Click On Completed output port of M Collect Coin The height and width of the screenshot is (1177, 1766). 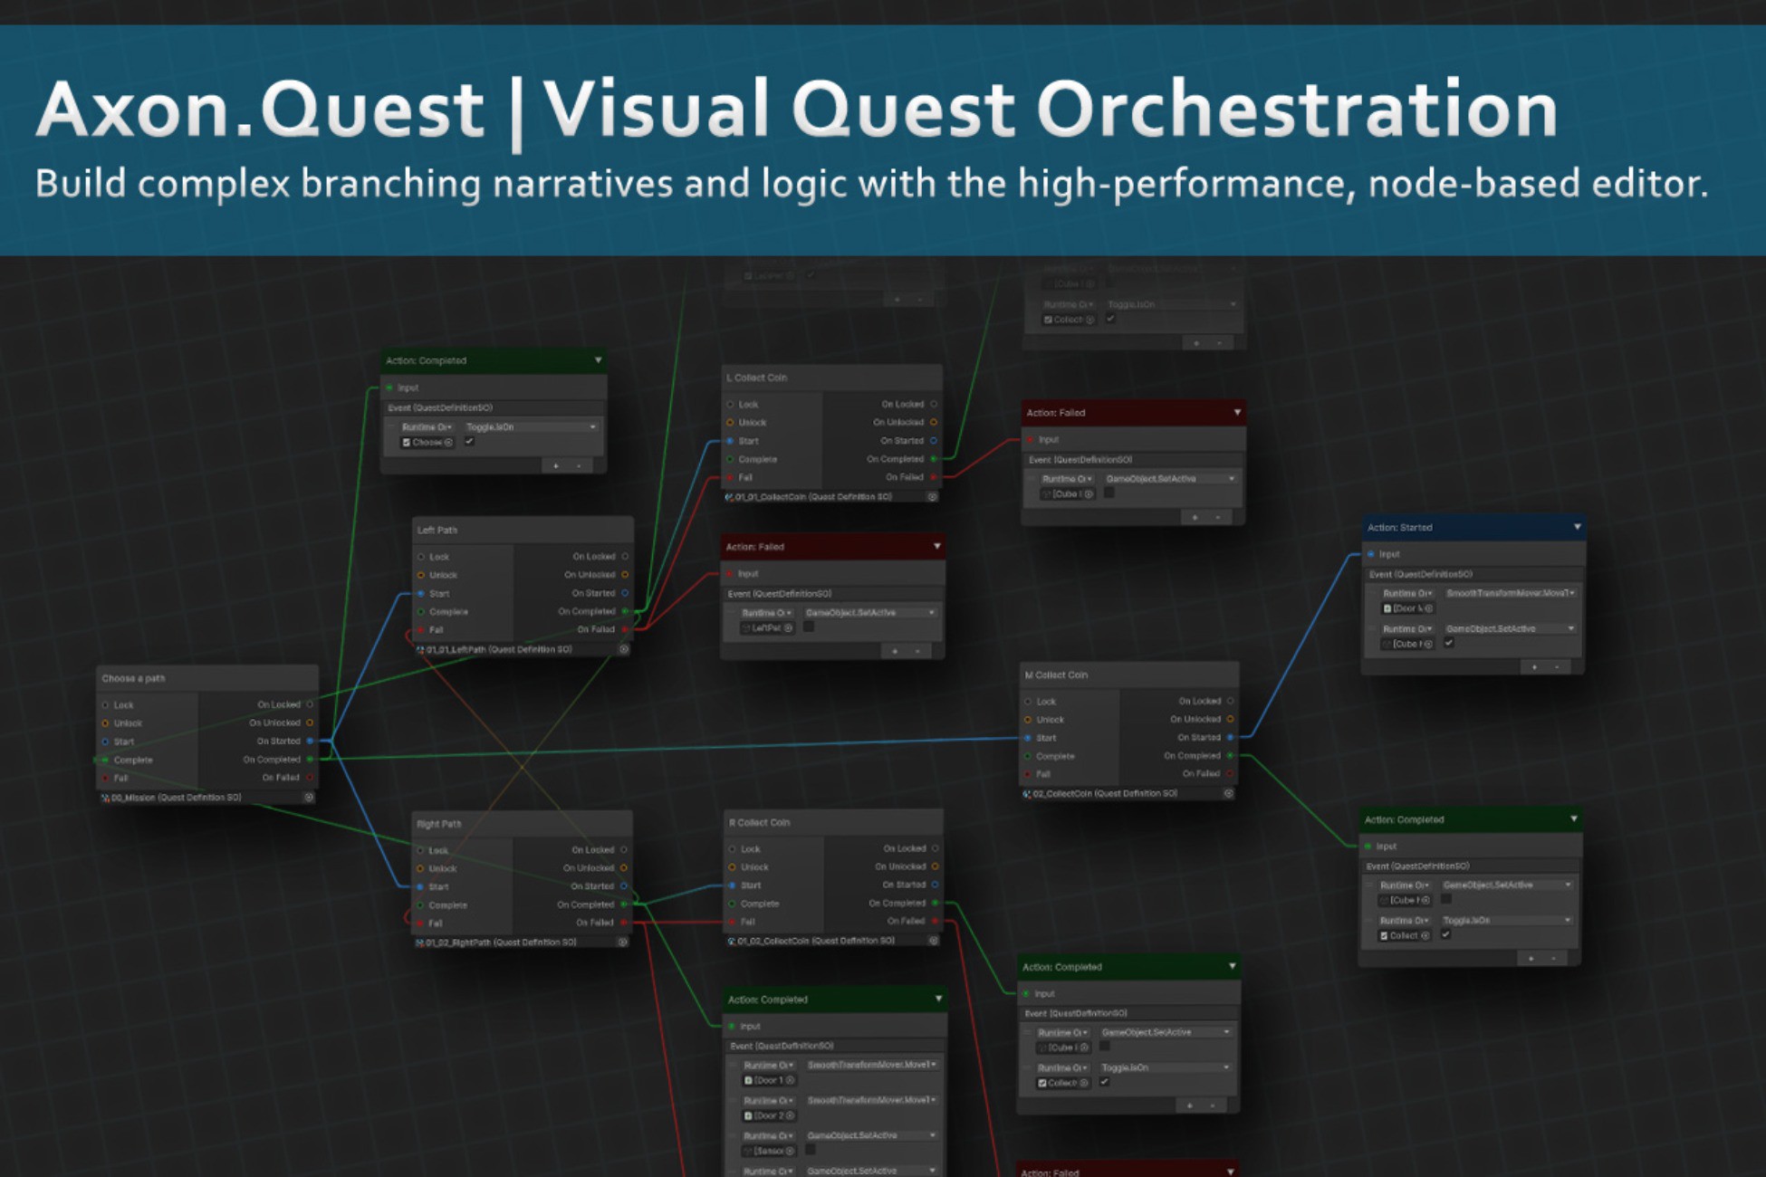tap(1230, 756)
